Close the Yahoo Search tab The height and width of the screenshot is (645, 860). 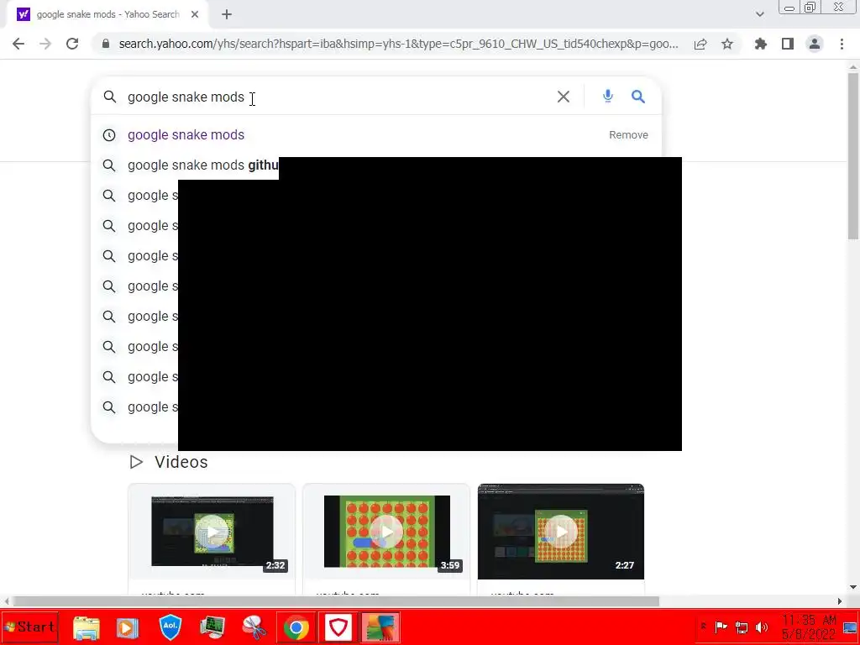point(195,15)
